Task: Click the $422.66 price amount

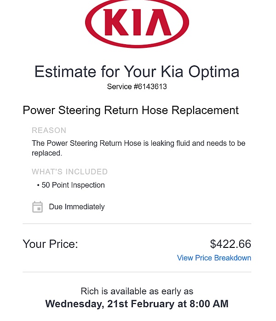Action: click(x=230, y=244)
